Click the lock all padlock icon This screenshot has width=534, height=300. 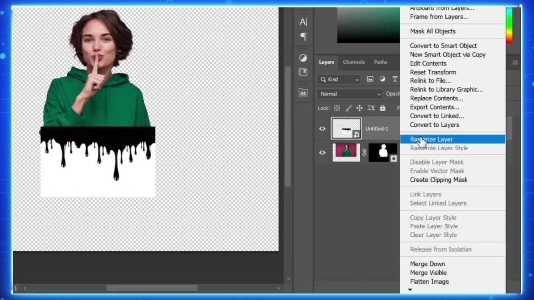click(382, 108)
